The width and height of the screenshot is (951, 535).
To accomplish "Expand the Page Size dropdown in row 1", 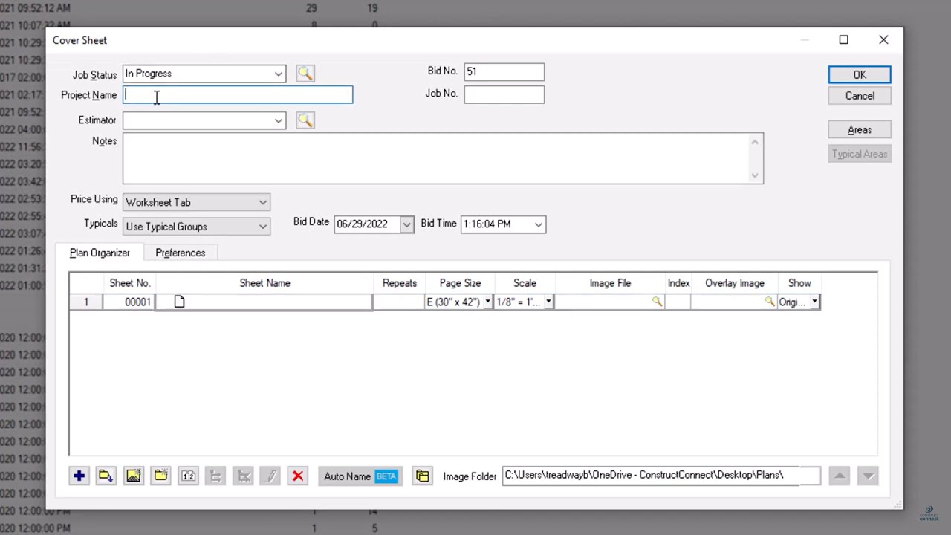I will 487,302.
